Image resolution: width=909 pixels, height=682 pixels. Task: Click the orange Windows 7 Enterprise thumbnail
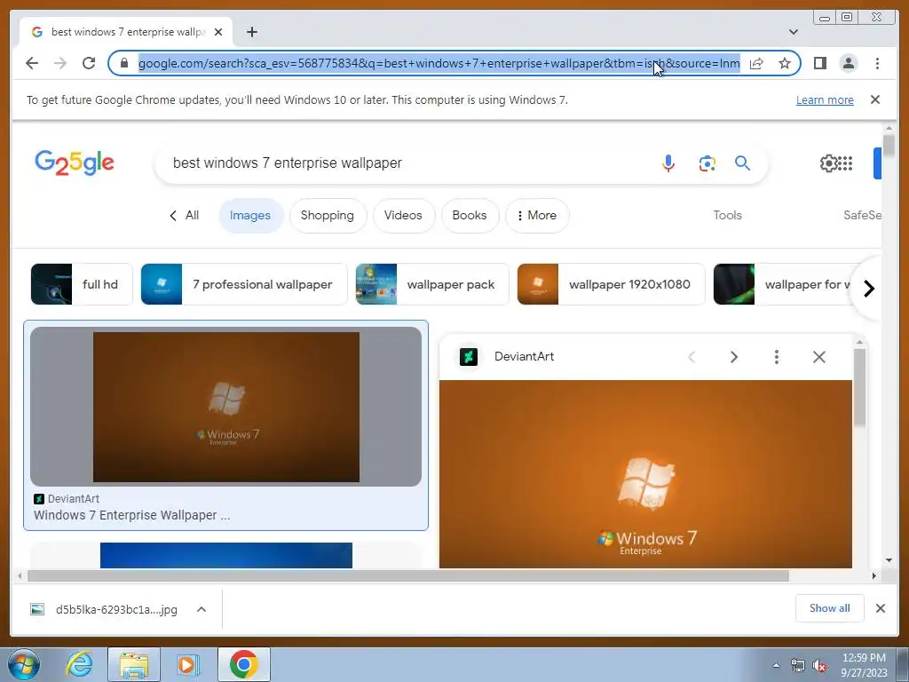click(x=226, y=407)
